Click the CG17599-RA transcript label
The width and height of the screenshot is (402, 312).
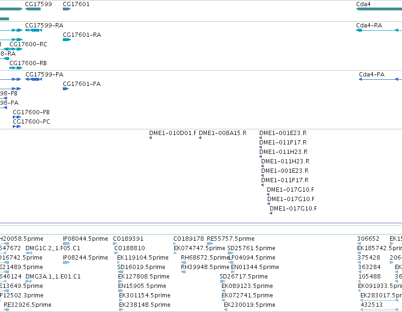click(x=44, y=25)
